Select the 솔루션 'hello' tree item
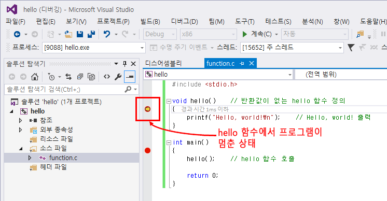Screen dimensions: 387x201 [56, 102]
